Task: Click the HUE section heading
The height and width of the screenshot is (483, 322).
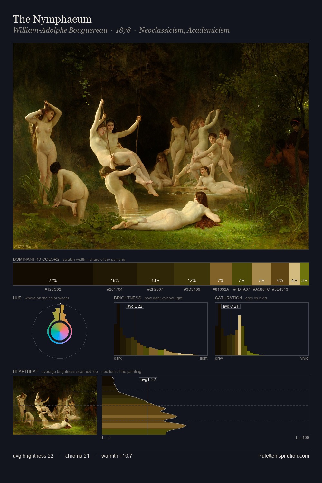Action: pos(17,298)
